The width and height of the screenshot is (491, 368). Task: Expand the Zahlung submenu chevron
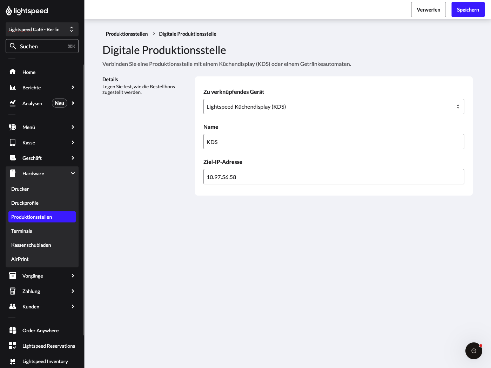click(x=73, y=291)
